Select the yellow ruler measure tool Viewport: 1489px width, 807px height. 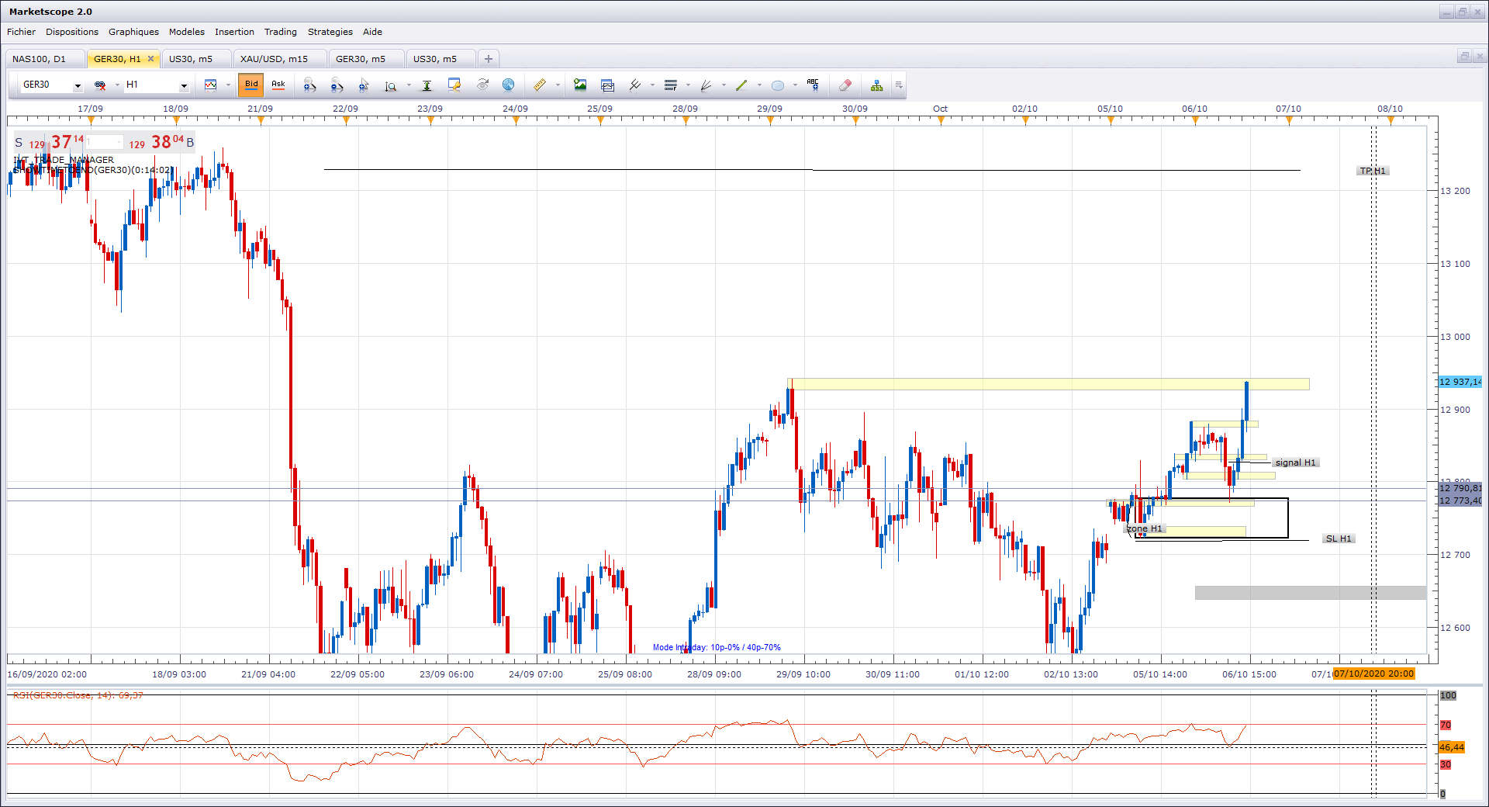pos(540,85)
